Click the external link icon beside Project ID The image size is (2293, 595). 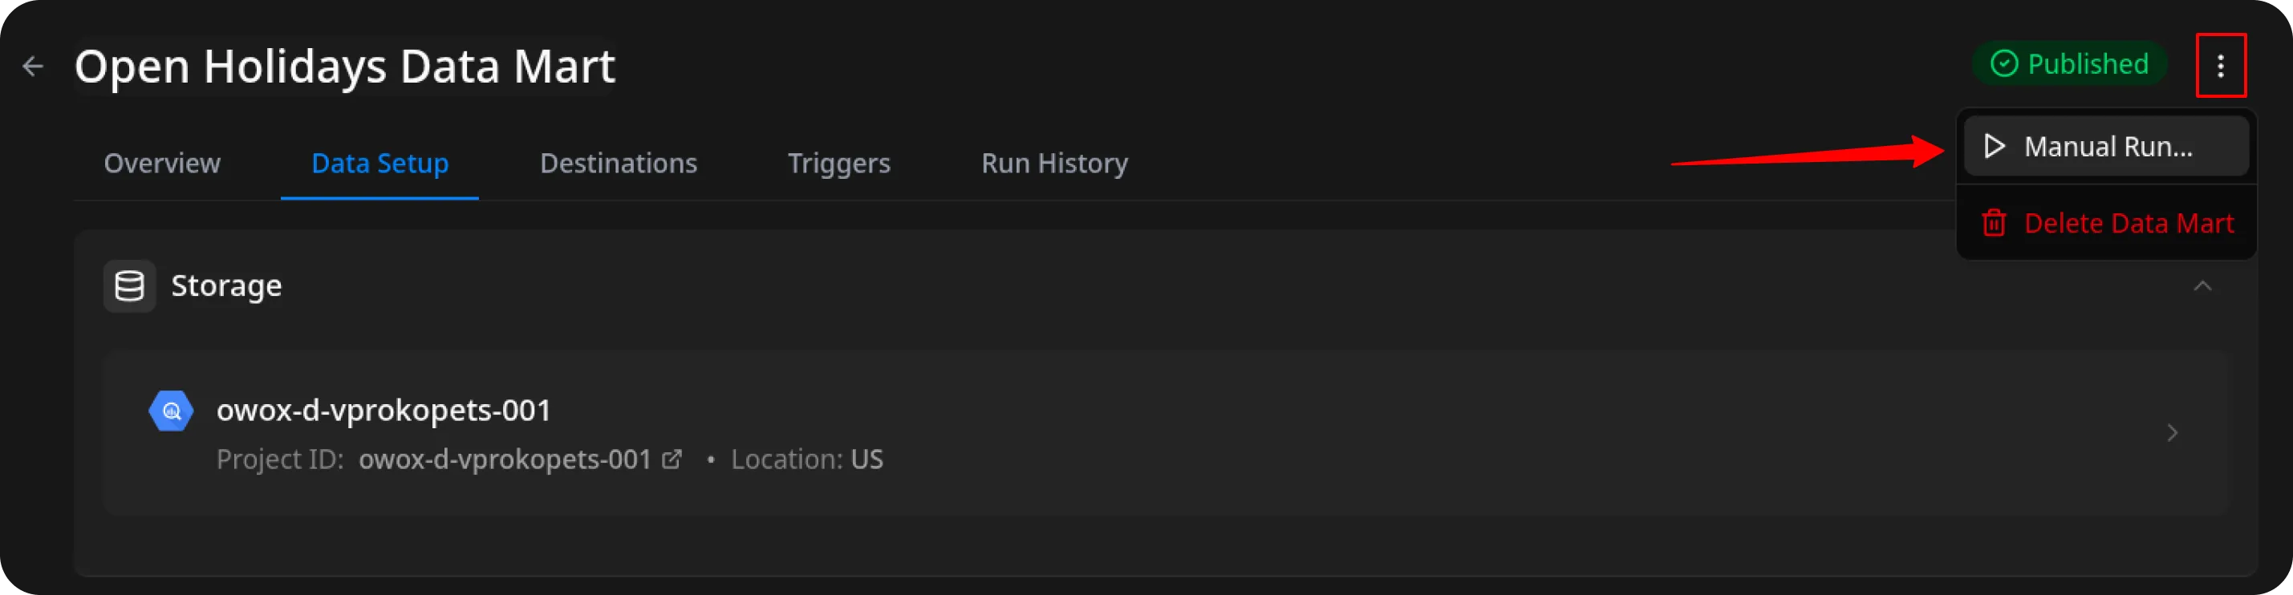[672, 459]
